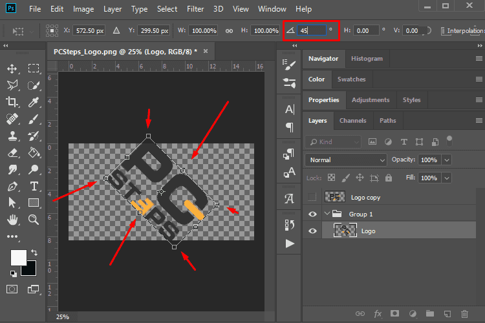Select the Eyedropper tool
Viewport: 485px width, 323px height.
coord(34,101)
